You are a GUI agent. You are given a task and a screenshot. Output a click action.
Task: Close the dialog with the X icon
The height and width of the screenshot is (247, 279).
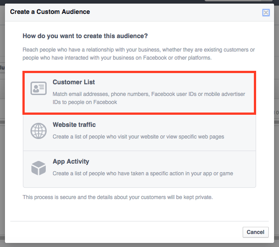266,13
